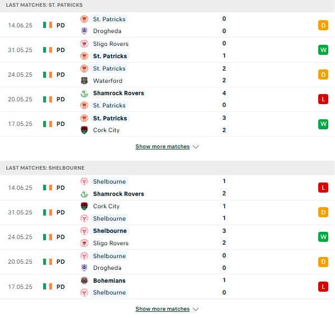Click the Sligo Rovers crest in 31.05.25 match
335x318 pixels.
click(x=84, y=44)
